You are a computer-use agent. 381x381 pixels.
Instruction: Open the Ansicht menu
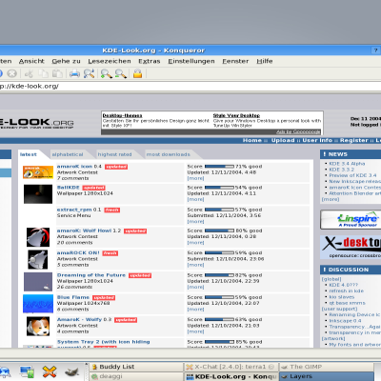pos(31,61)
